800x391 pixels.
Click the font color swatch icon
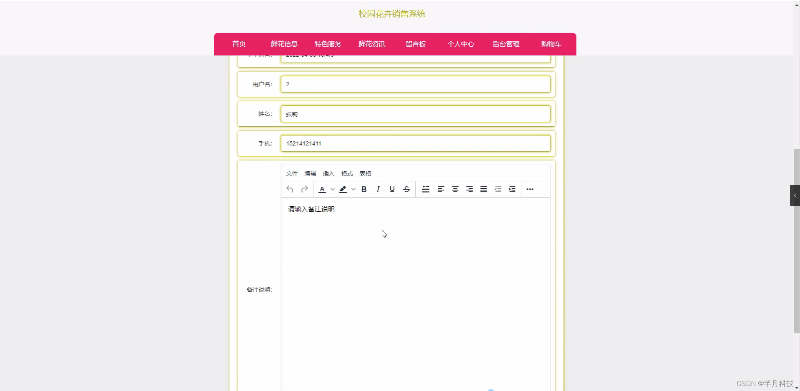[321, 189]
